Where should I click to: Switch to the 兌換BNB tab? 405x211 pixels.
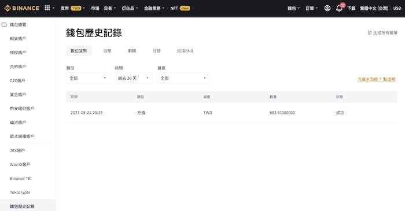[x=185, y=51]
